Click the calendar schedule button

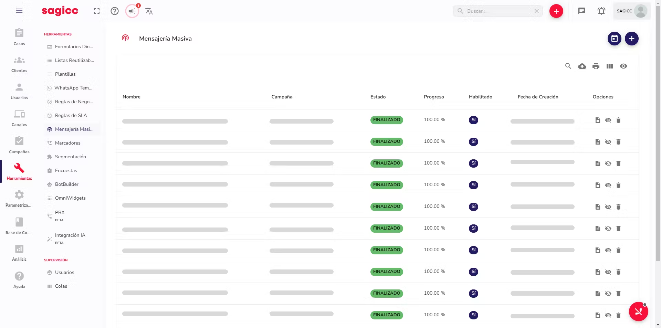click(614, 39)
